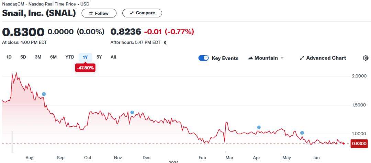
Task: Click the Follow star button
Action: (x=99, y=13)
